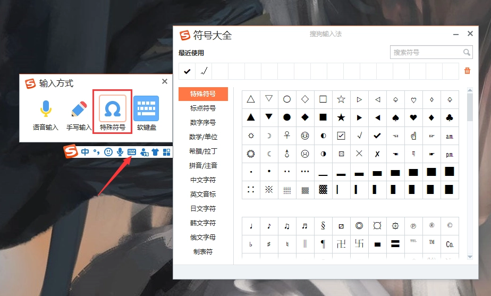491x296 pixels.
Task: Click the skin shirt icon on Sogou toolbar
Action: 155,152
